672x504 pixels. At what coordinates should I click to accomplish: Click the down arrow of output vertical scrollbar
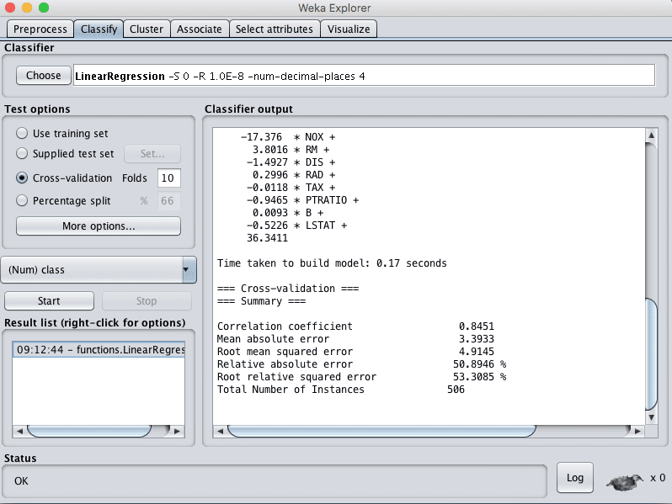click(x=651, y=417)
